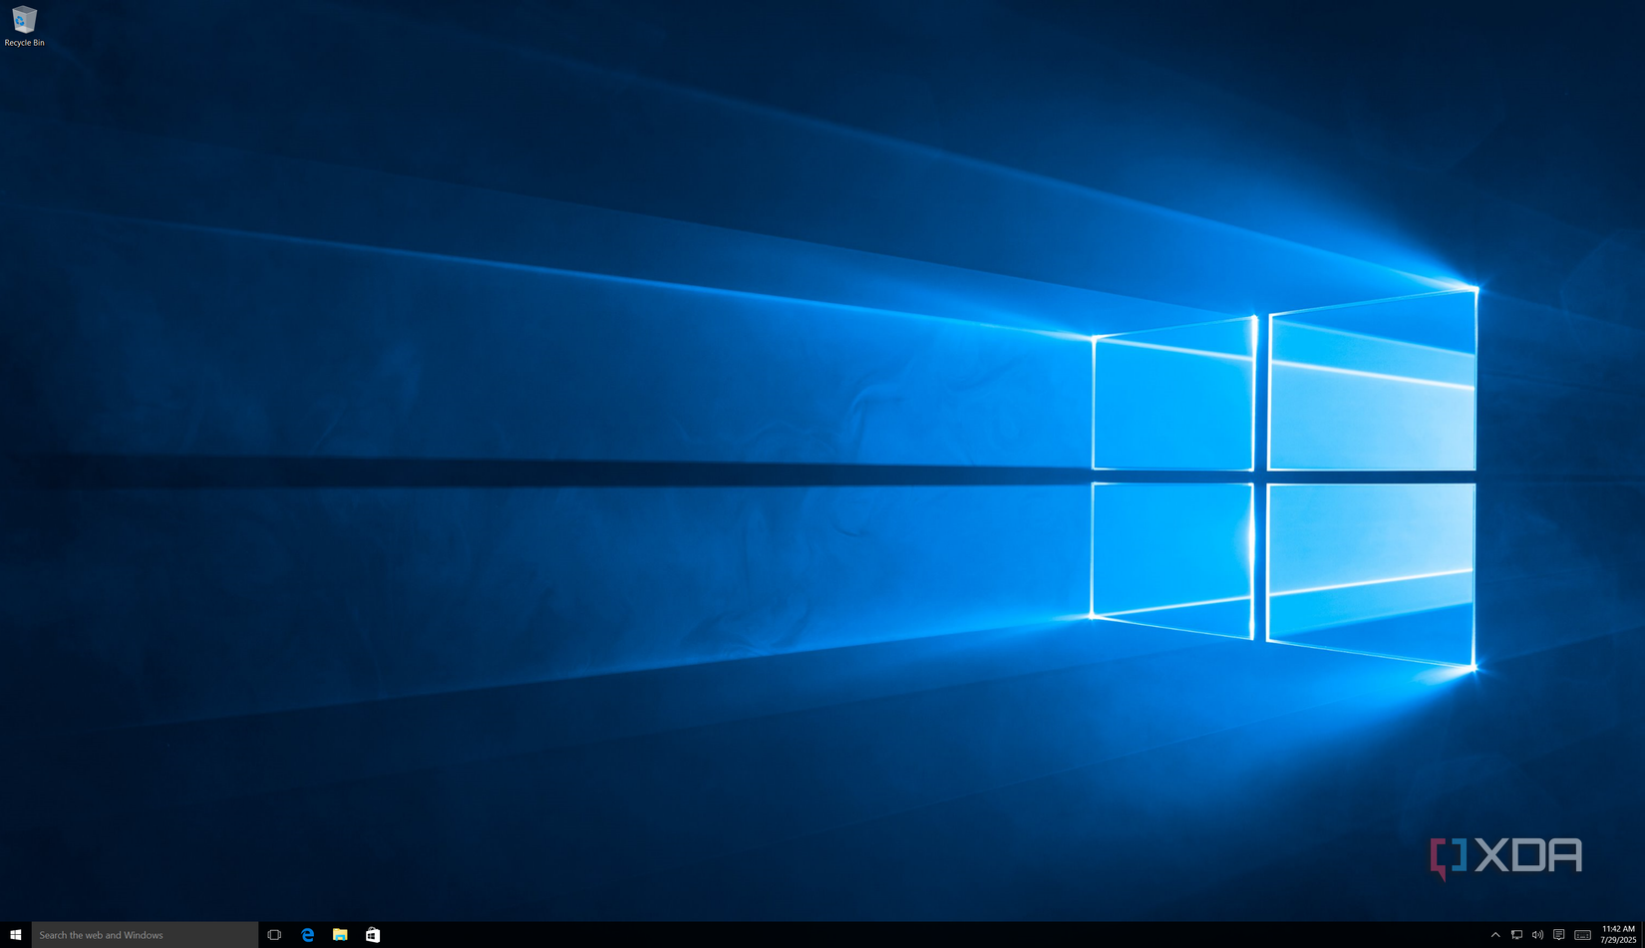Image resolution: width=1645 pixels, height=948 pixels.
Task: Click the 'Search the web and Windows' box
Action: (145, 935)
